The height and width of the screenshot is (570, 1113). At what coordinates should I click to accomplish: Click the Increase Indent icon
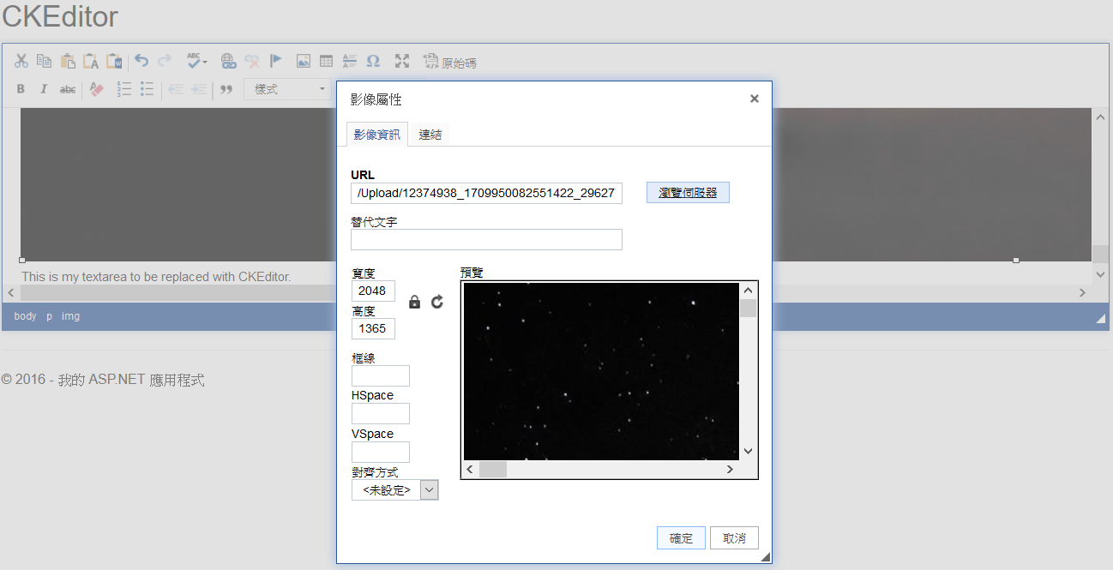pyautogui.click(x=199, y=89)
